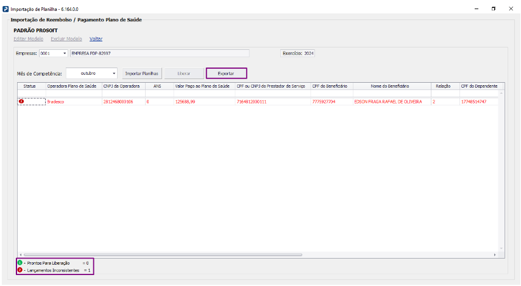Image resolution: width=521 pixels, height=286 pixels.
Task: Click the Liberar button
Action: (x=183, y=74)
